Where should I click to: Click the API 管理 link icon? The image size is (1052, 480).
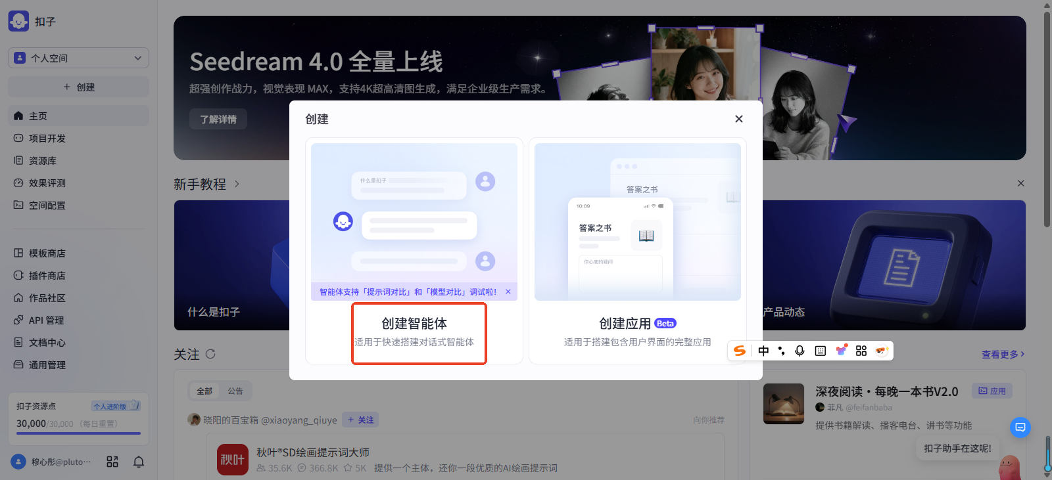[18, 320]
